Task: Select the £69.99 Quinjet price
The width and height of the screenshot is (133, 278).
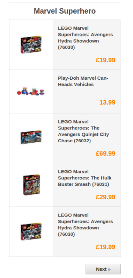Action: coord(105,154)
